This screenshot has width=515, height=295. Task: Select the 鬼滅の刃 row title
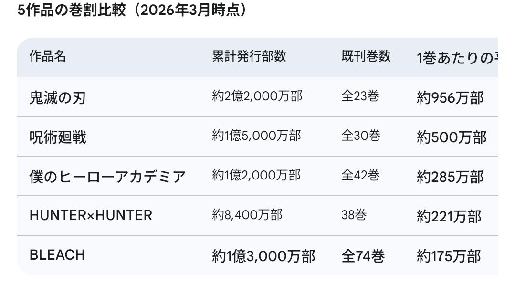[57, 98]
